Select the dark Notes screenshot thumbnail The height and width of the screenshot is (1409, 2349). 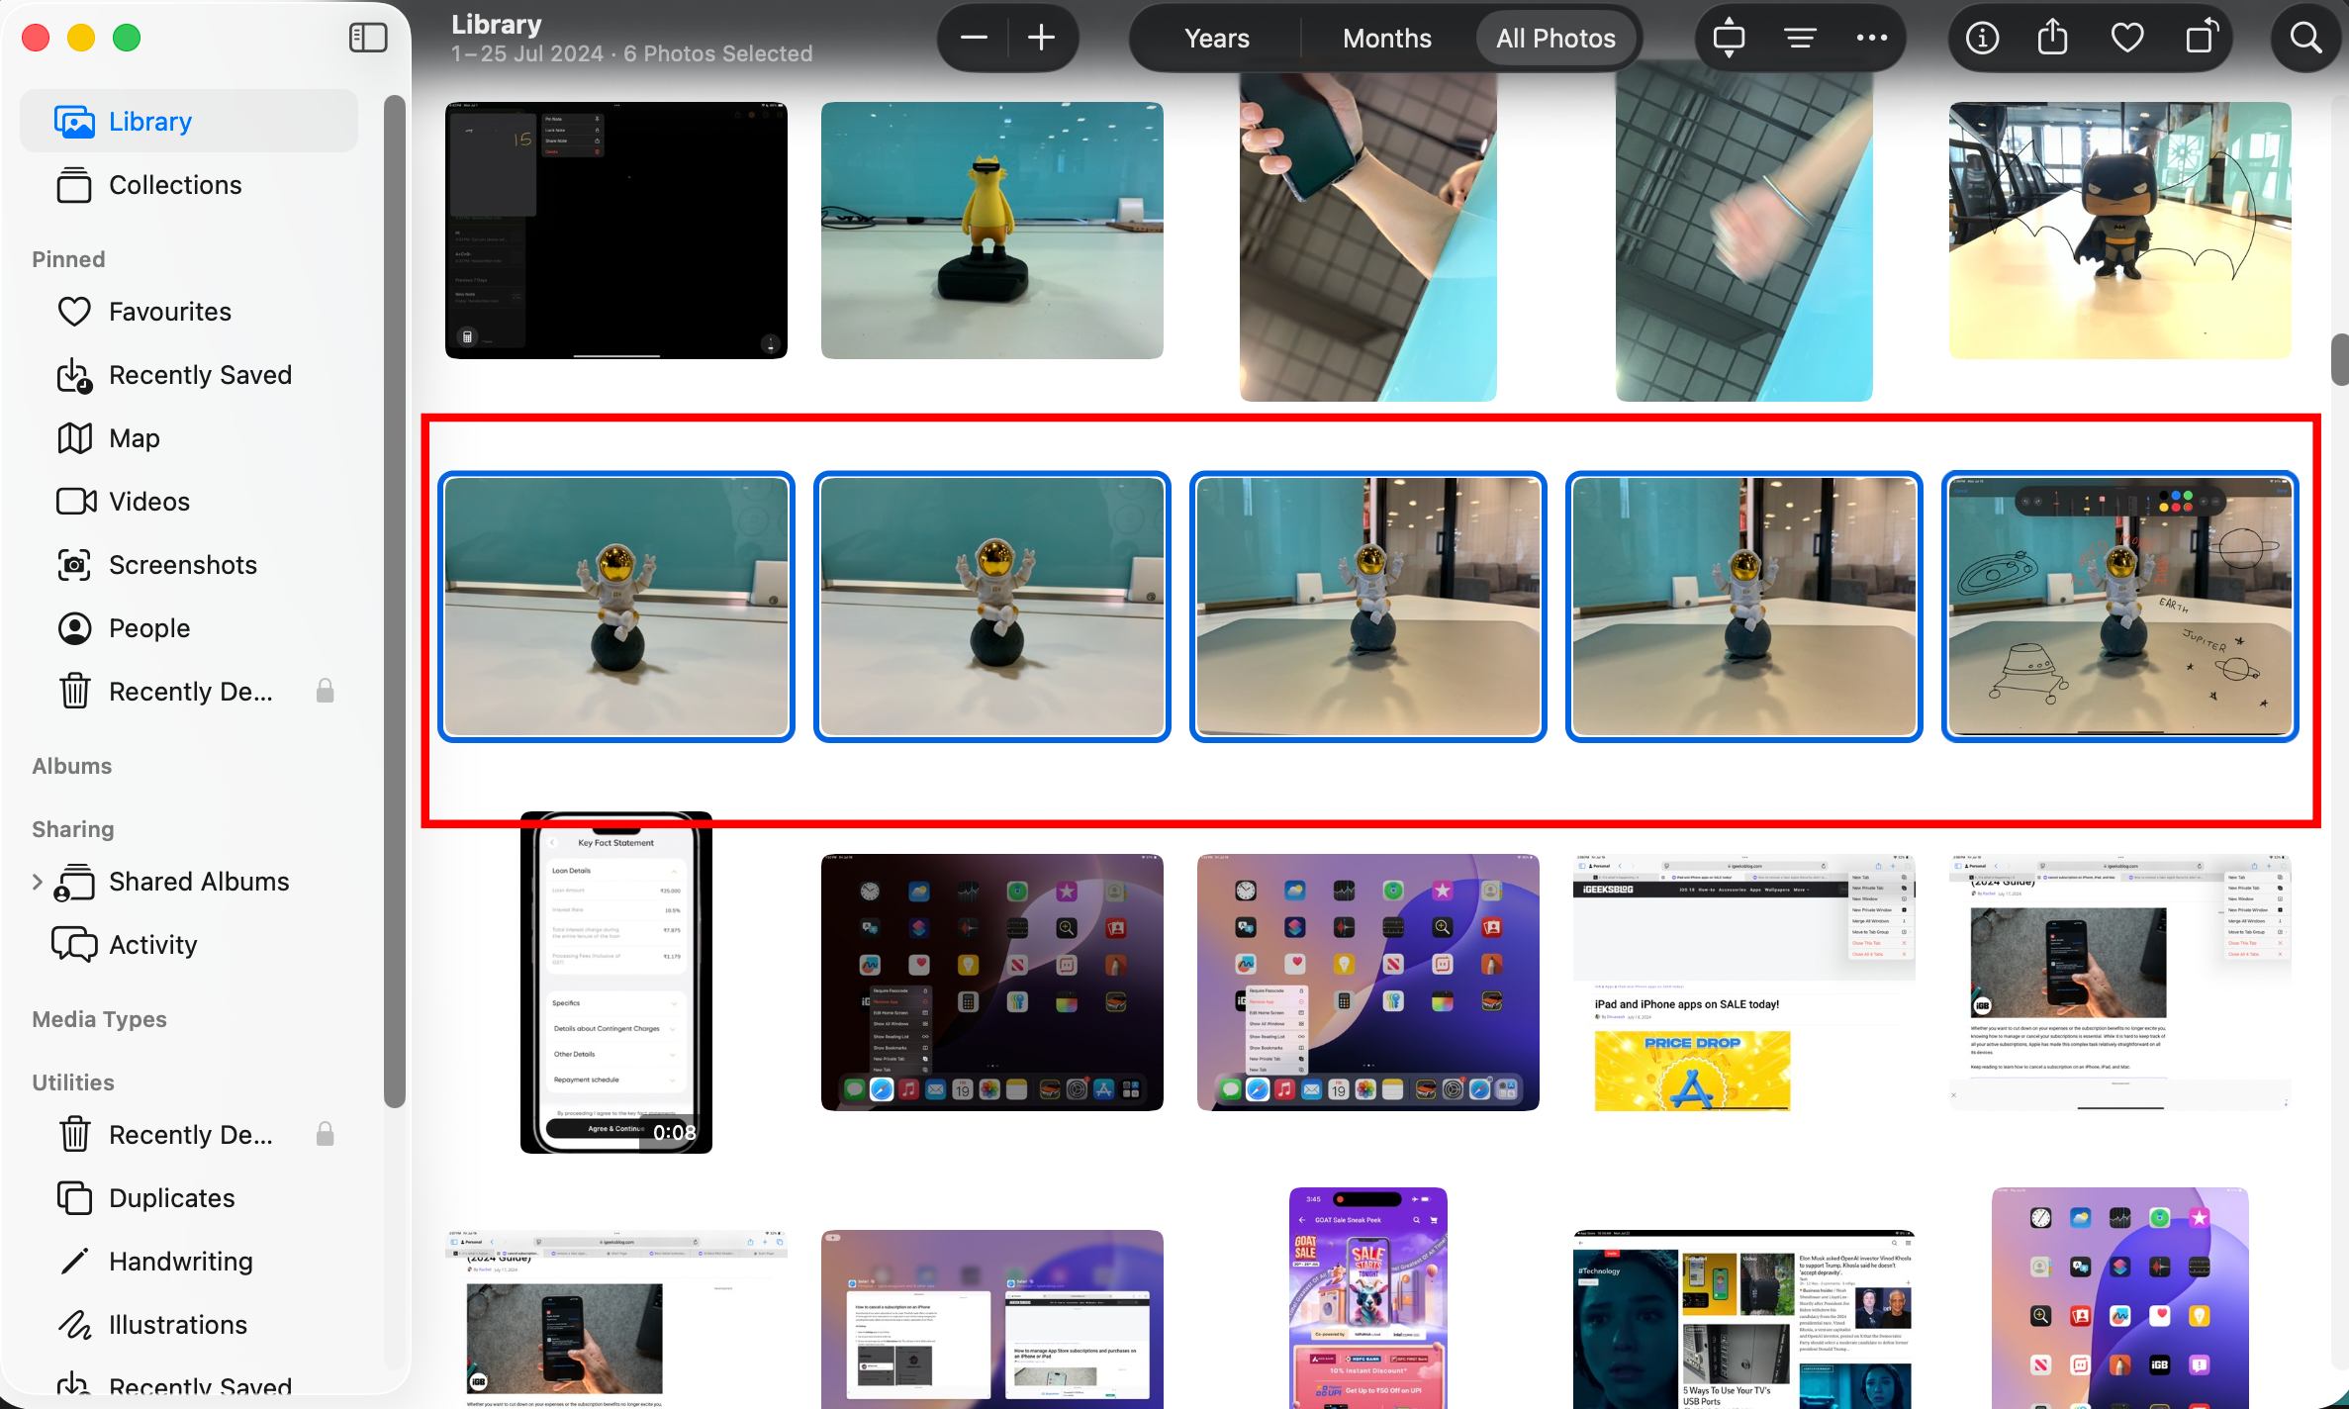point(616,231)
